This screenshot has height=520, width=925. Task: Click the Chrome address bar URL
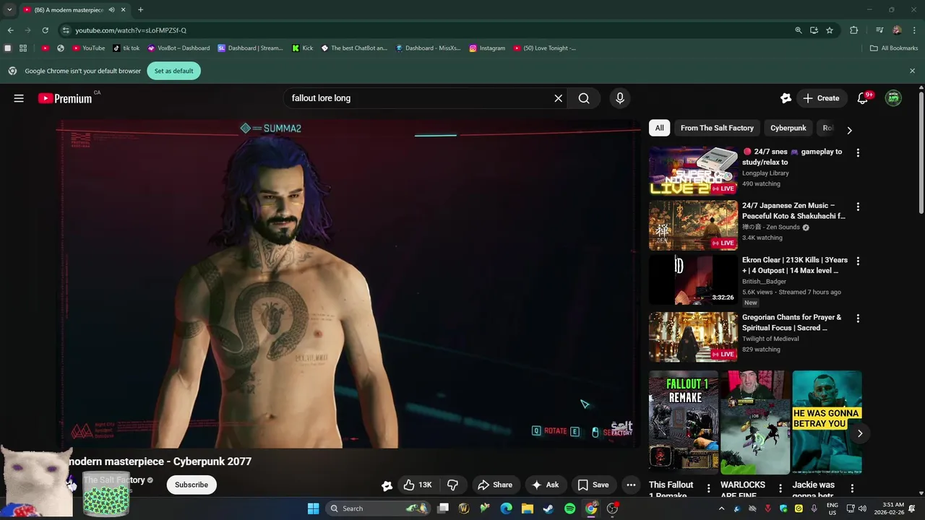131,30
